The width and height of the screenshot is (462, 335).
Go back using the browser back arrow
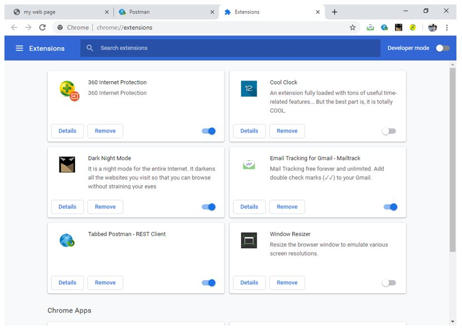point(14,27)
